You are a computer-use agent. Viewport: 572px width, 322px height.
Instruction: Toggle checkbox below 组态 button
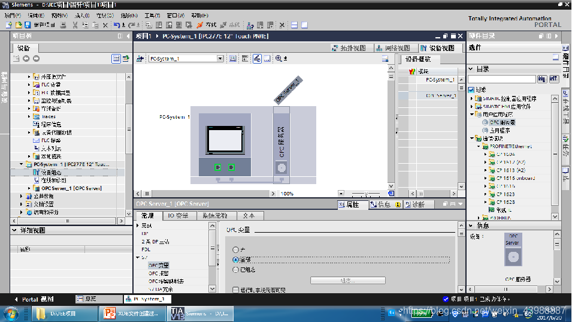pos(235,290)
